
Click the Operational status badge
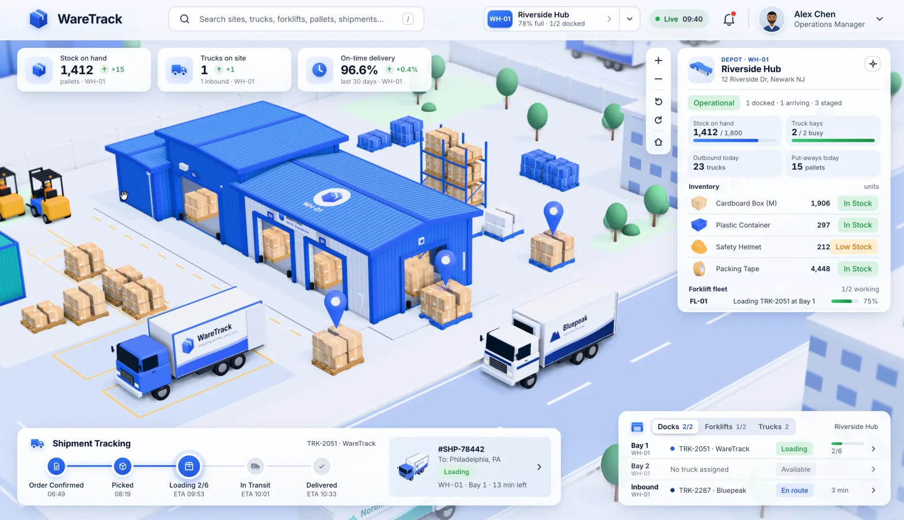[x=713, y=103]
